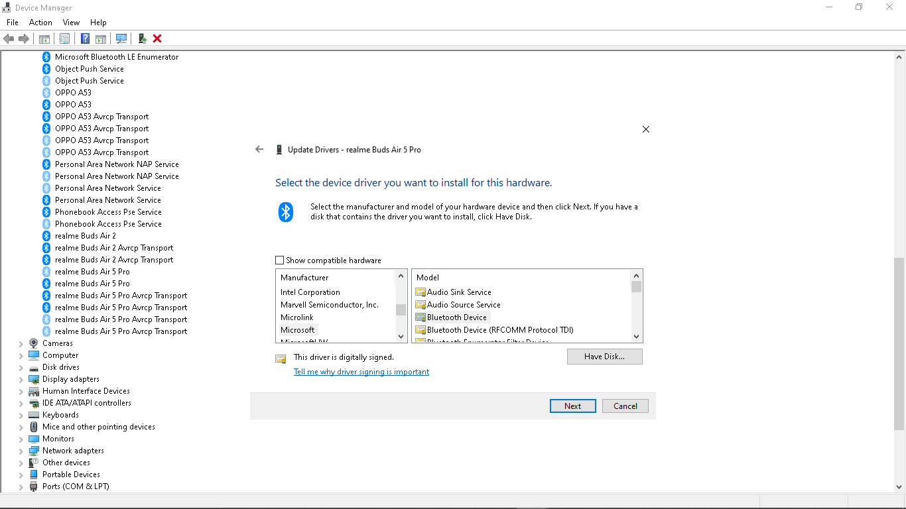Viewport: 906px width, 509px height.
Task: Open the View menu
Action: tap(71, 22)
